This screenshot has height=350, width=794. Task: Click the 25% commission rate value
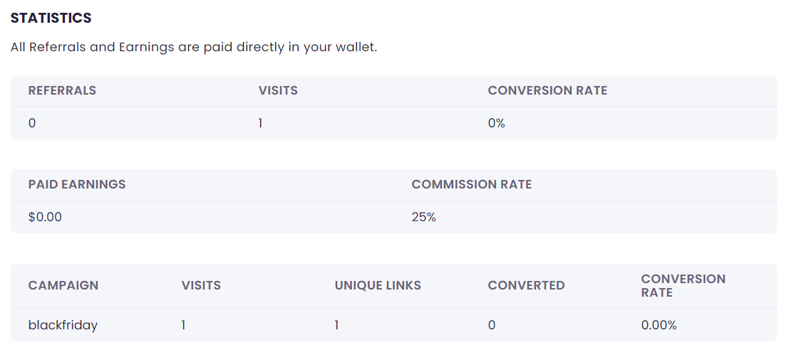[423, 217]
